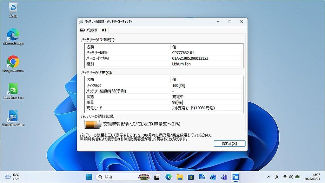Click the IME input mode A indicator

277,177
